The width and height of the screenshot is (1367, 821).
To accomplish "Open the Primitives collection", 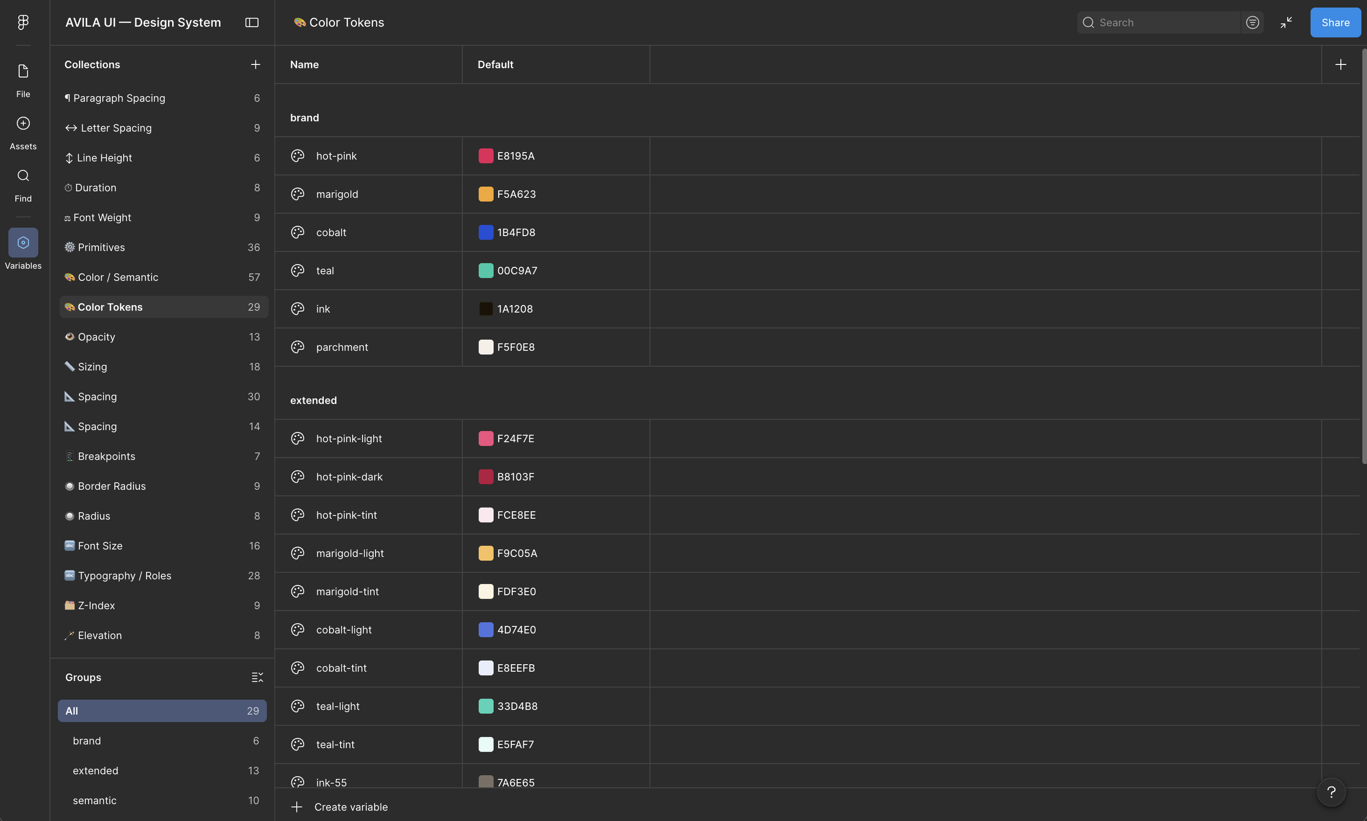I will tap(101, 247).
